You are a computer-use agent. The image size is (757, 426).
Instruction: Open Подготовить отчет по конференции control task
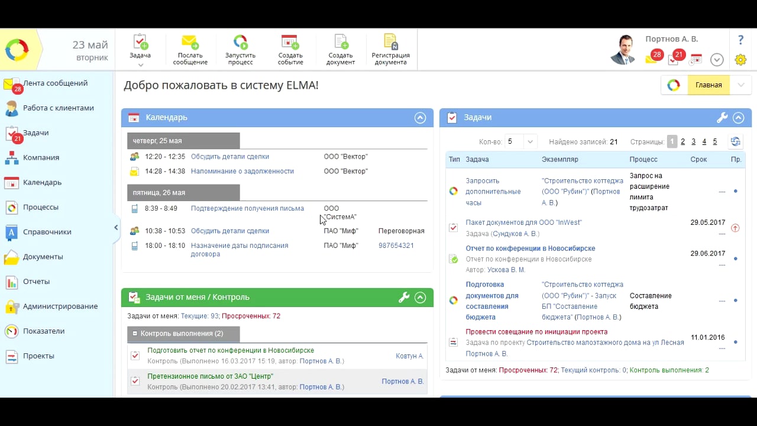point(231,350)
